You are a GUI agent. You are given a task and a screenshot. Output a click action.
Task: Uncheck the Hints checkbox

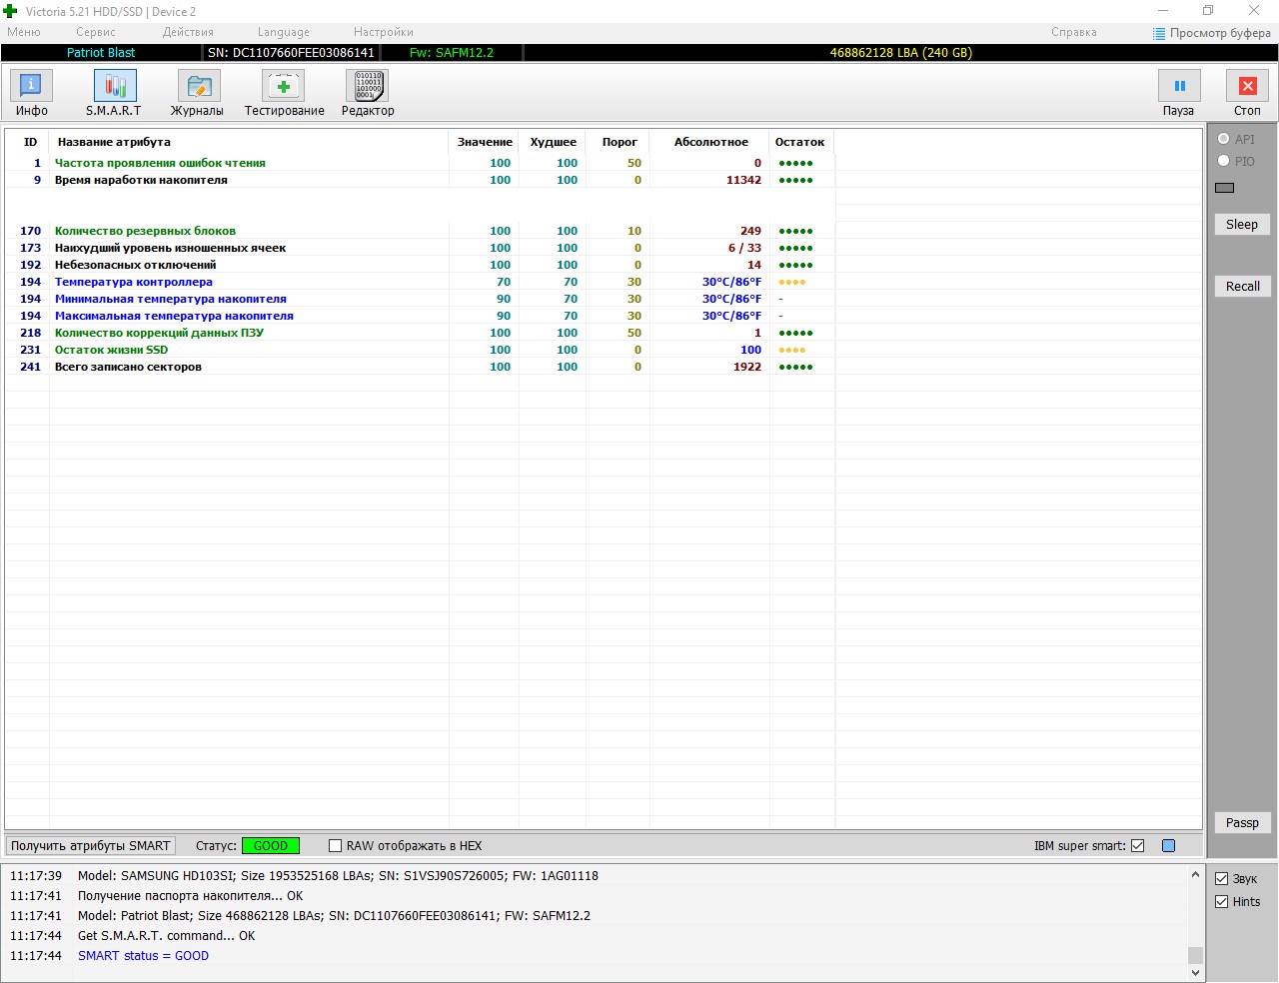click(x=1221, y=902)
